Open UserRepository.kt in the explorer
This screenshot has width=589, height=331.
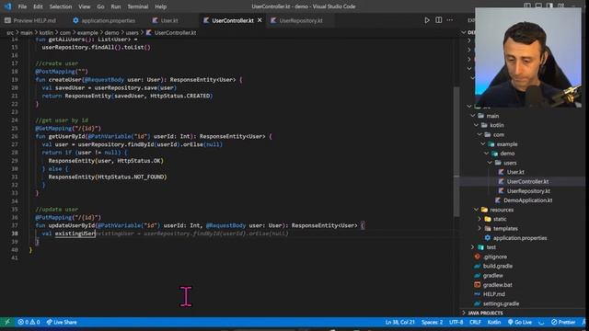coord(528,190)
